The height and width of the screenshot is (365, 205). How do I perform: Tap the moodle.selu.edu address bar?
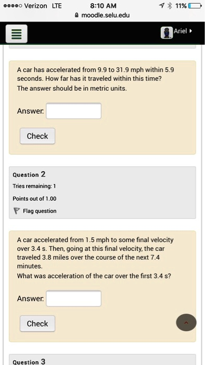[102, 15]
